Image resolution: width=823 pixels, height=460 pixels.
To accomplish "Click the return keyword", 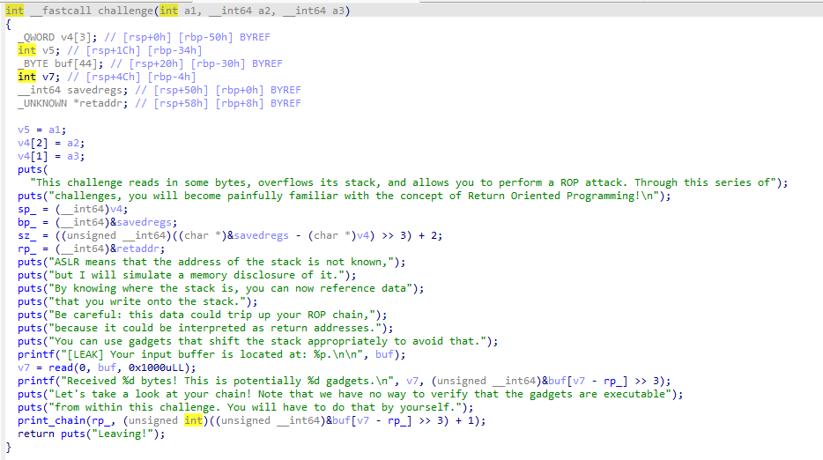I will pos(35,434).
